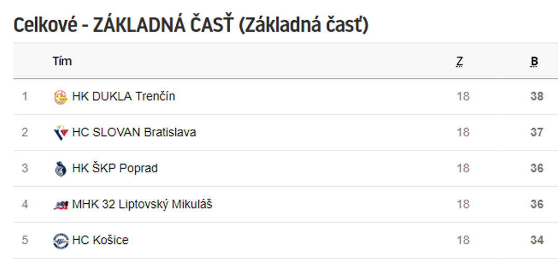Click the 34 points value for Košice
Image resolution: width=558 pixels, height=263 pixels.
click(537, 240)
